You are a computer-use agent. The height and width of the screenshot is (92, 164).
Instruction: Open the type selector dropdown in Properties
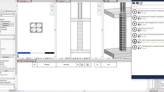[x=16, y=6]
